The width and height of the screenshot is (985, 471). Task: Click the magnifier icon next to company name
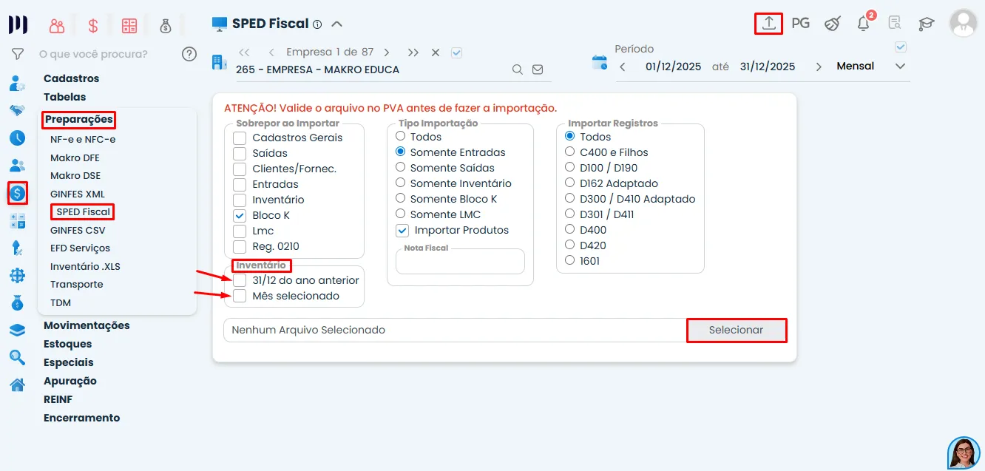(518, 69)
